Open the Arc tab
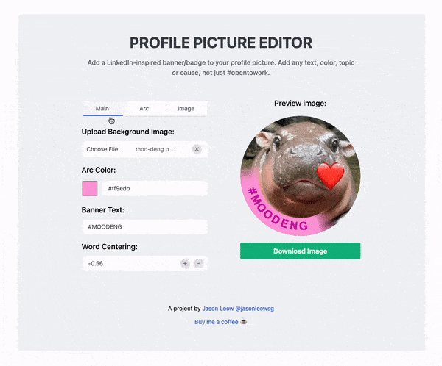442x366 pixels. [144, 109]
